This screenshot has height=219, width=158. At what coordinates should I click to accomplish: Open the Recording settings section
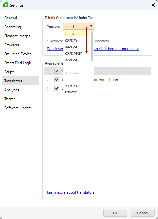13,27
